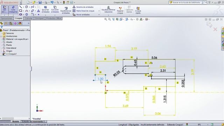
Task: Switch to the Modelo bottom tab
Action: point(15,121)
